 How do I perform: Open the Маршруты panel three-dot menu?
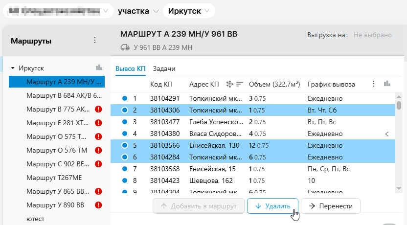pos(95,41)
